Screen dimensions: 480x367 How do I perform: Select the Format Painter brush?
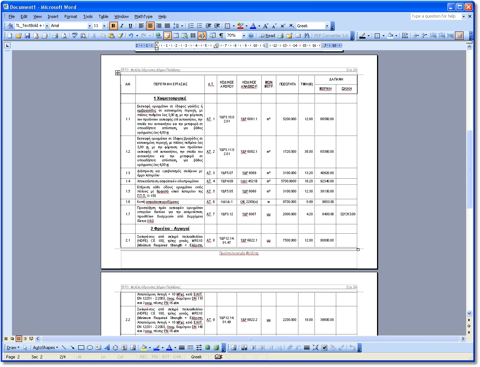120,36
